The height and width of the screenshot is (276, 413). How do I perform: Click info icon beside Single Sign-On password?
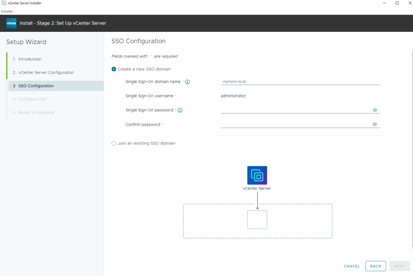tap(180, 110)
